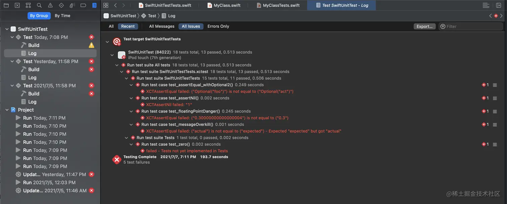Open the Find navigator magnifier icon
The width and height of the screenshot is (507, 204).
39,5
